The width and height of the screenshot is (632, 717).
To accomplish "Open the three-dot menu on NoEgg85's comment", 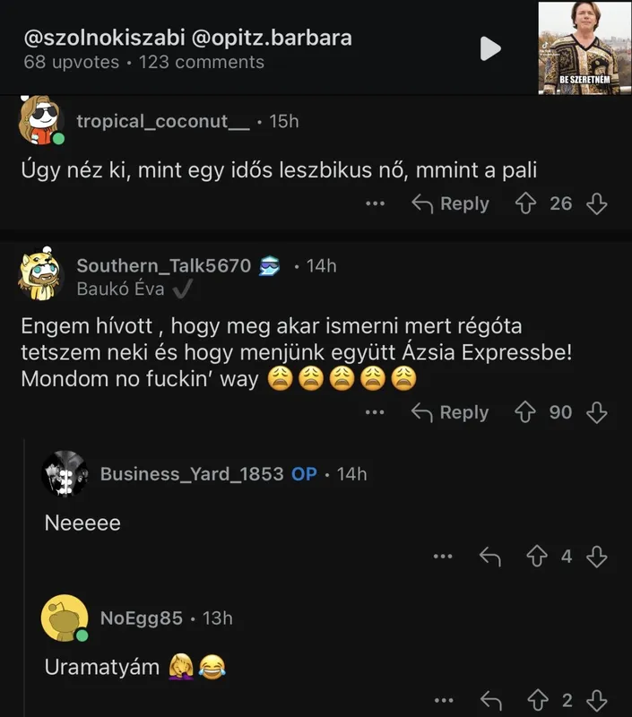I will [x=442, y=700].
